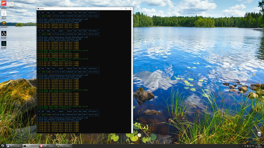Open the volume tray icon
Image resolution: width=264 pixels, height=148 pixels.
pyautogui.click(x=250, y=146)
